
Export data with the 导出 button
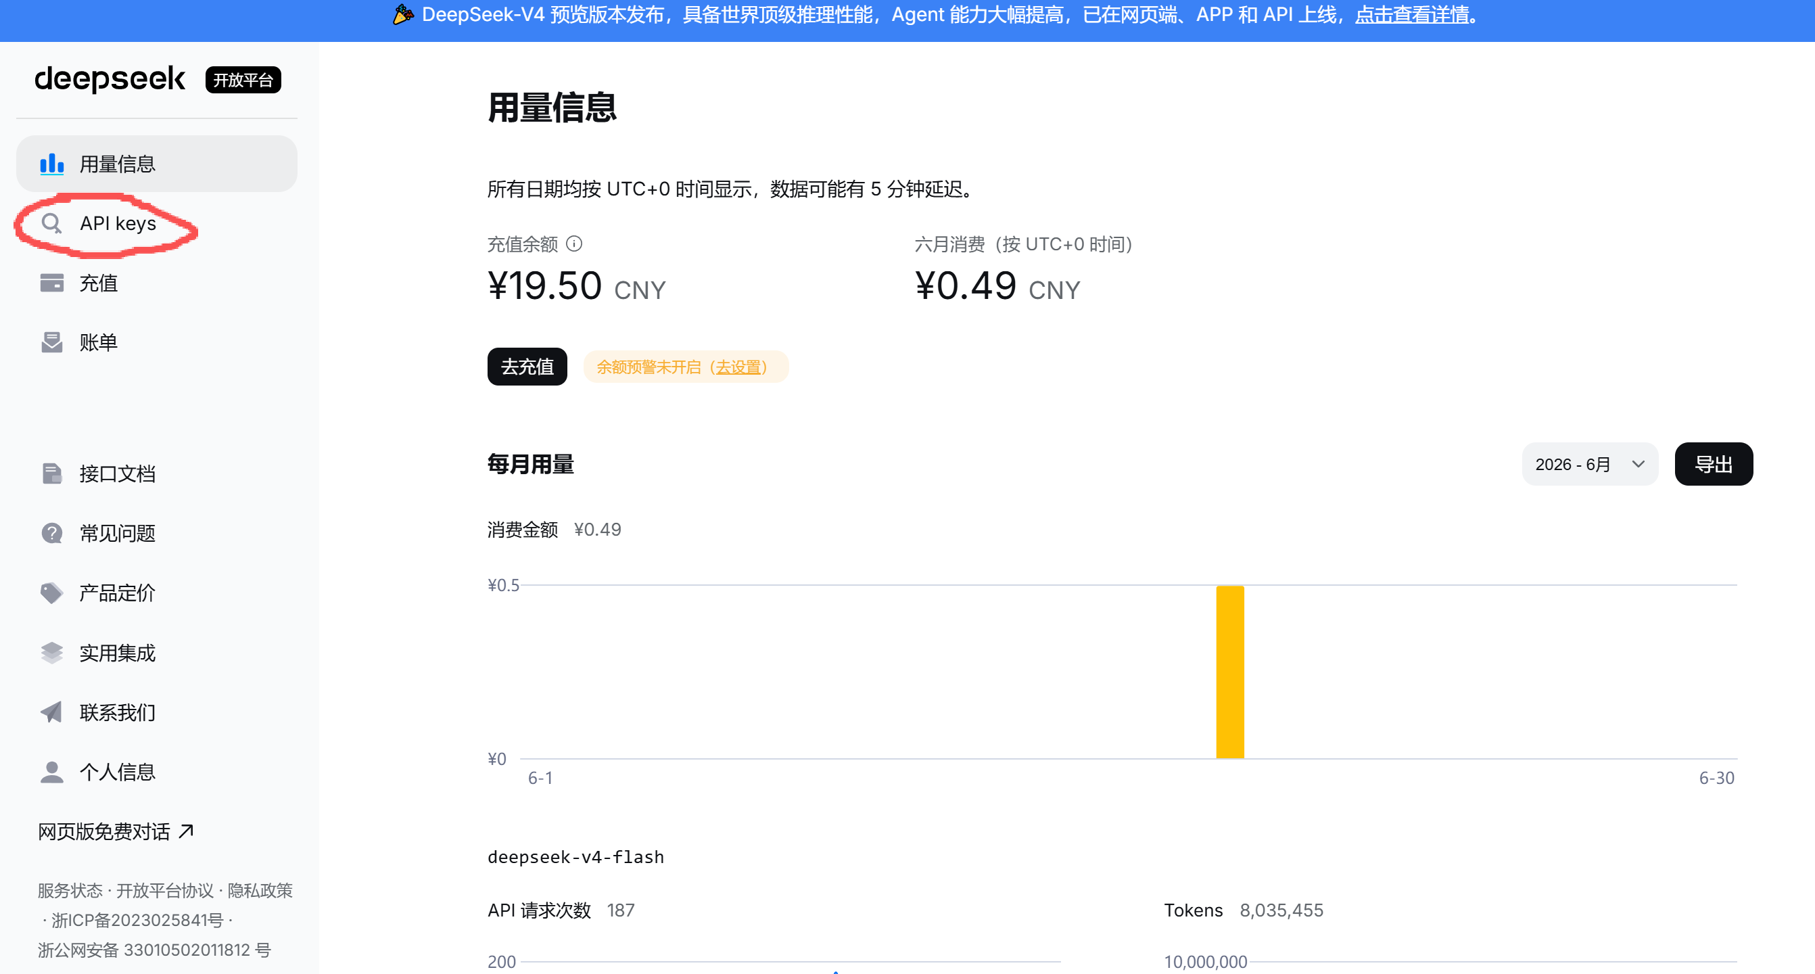[x=1714, y=465]
